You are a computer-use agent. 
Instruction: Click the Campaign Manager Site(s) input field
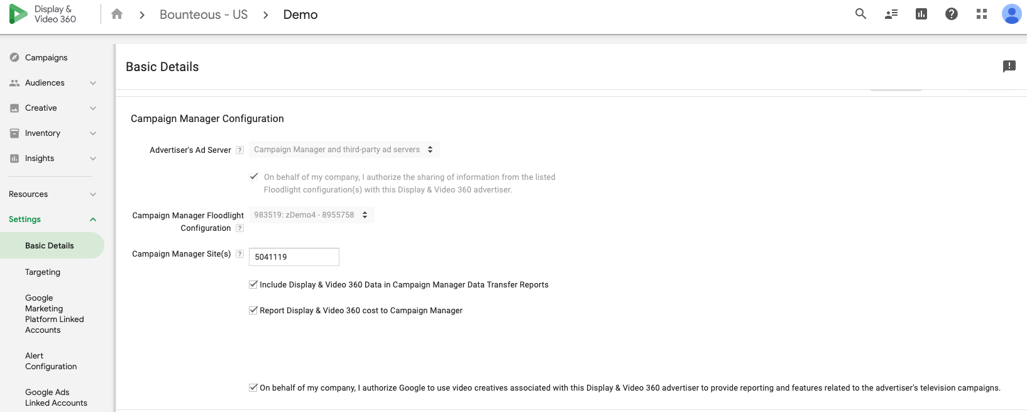tap(294, 257)
